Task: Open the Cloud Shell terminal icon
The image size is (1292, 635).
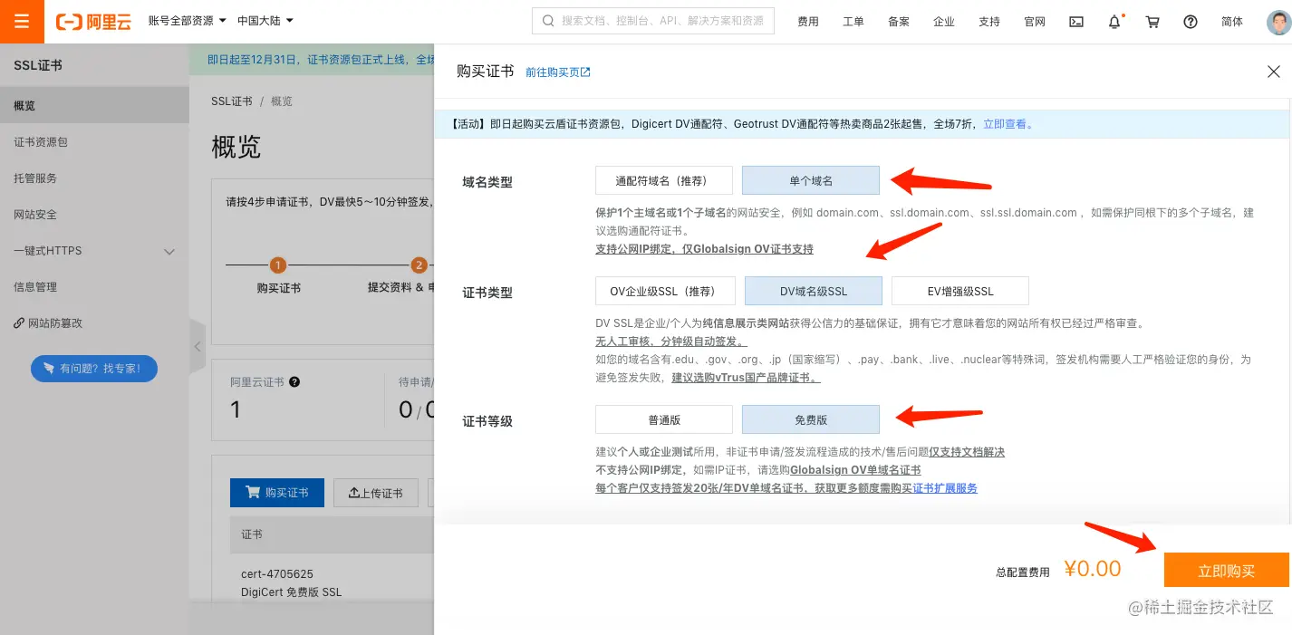Action: (1076, 22)
